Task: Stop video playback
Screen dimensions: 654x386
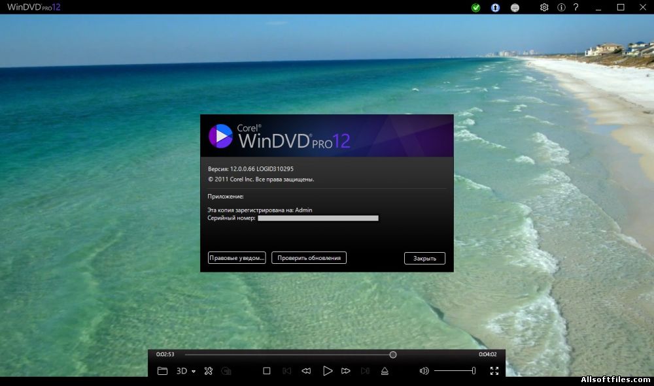Action: [267, 371]
